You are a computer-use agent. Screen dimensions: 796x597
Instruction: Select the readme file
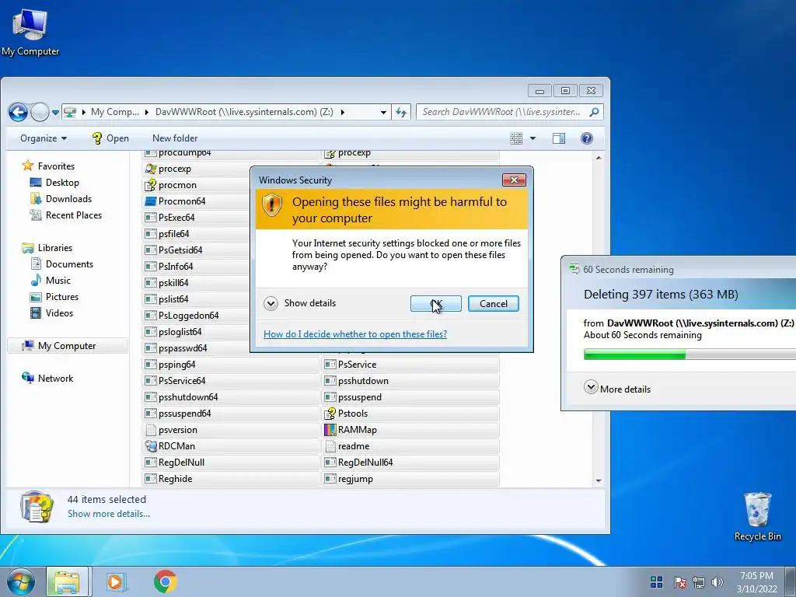click(x=410, y=445)
